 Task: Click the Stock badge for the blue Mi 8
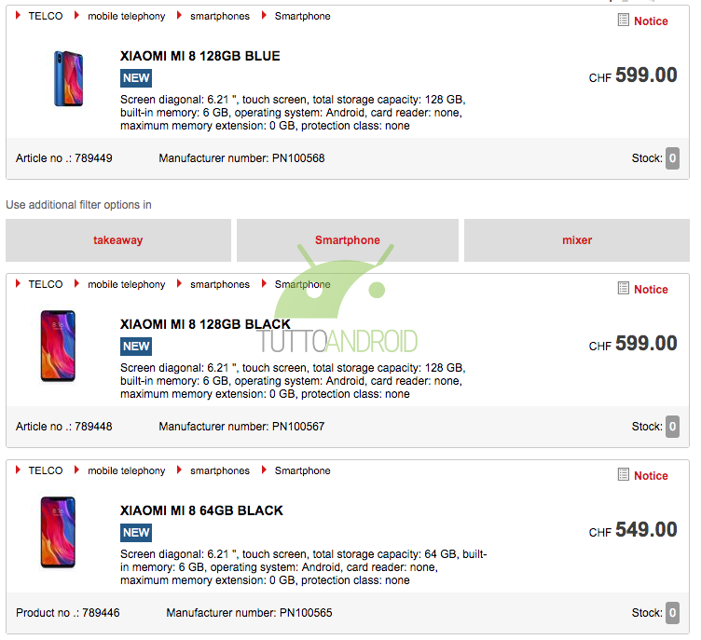click(672, 158)
